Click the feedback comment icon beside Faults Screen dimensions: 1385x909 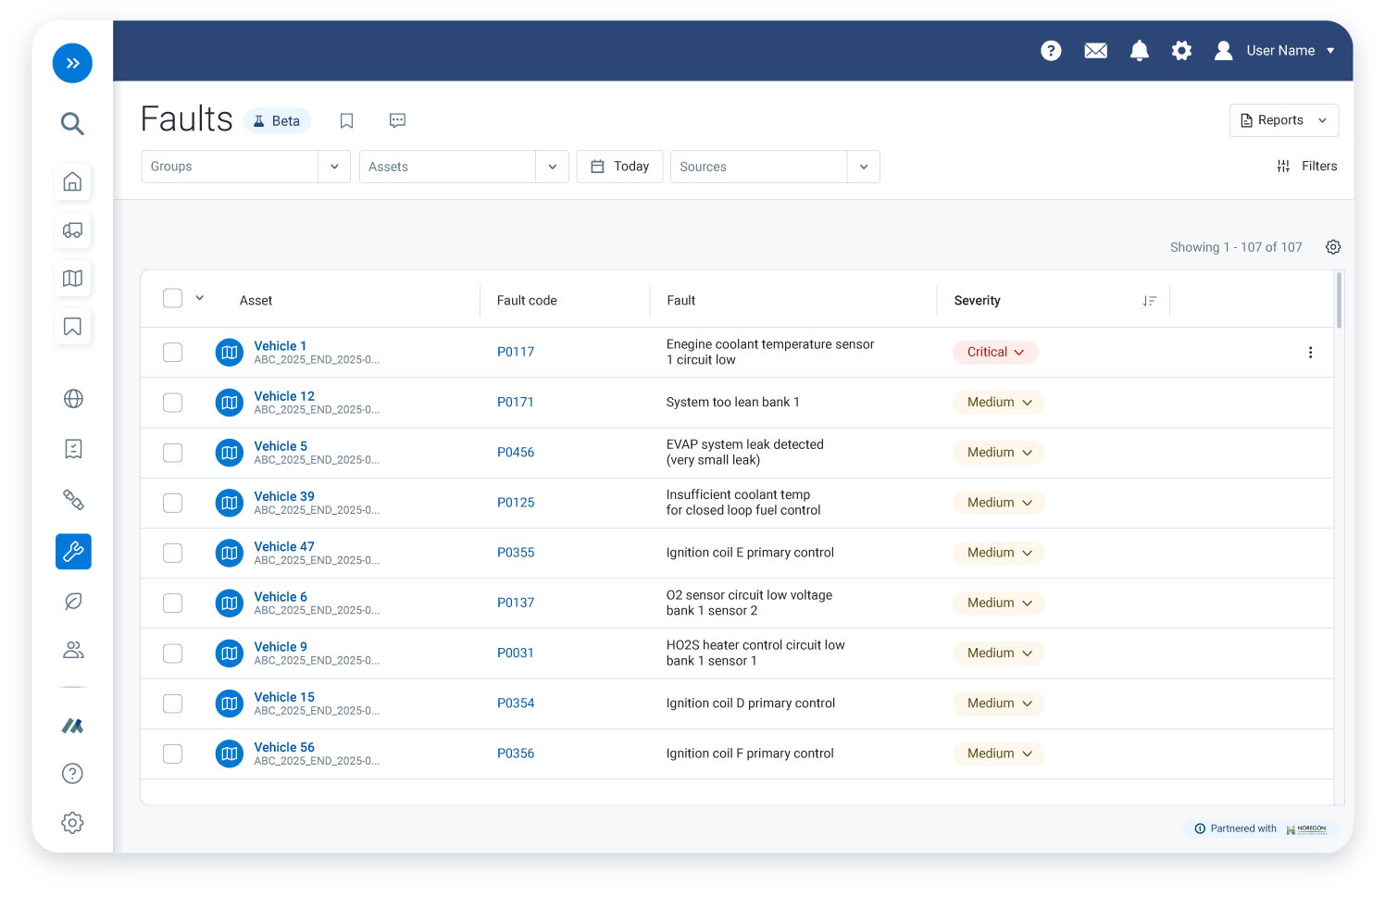(397, 120)
